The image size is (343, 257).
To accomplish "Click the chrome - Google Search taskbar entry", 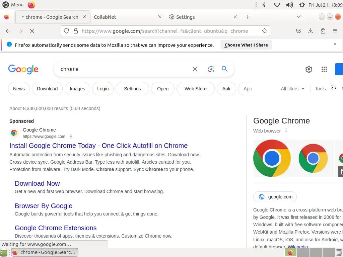I will (45, 252).
